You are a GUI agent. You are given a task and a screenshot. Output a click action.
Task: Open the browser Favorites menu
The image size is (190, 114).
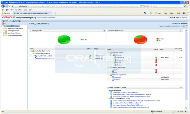tap(18, 10)
